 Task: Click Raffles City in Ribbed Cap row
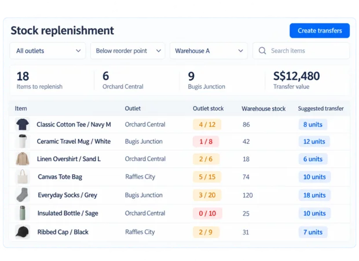140,232
